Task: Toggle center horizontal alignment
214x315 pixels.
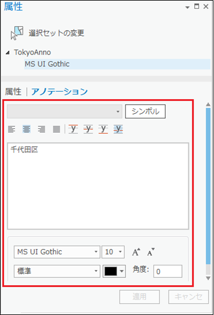Action: (26, 129)
